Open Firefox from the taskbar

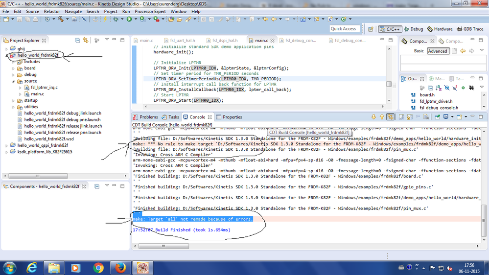coord(120,268)
